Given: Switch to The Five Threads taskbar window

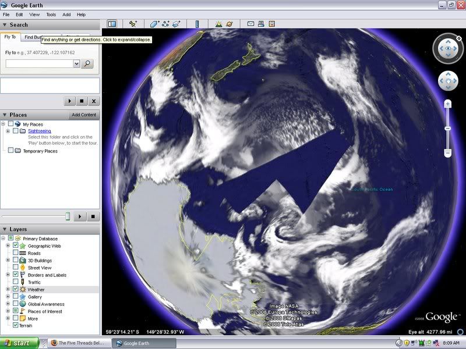Looking at the screenshot, I should tap(79, 343).
